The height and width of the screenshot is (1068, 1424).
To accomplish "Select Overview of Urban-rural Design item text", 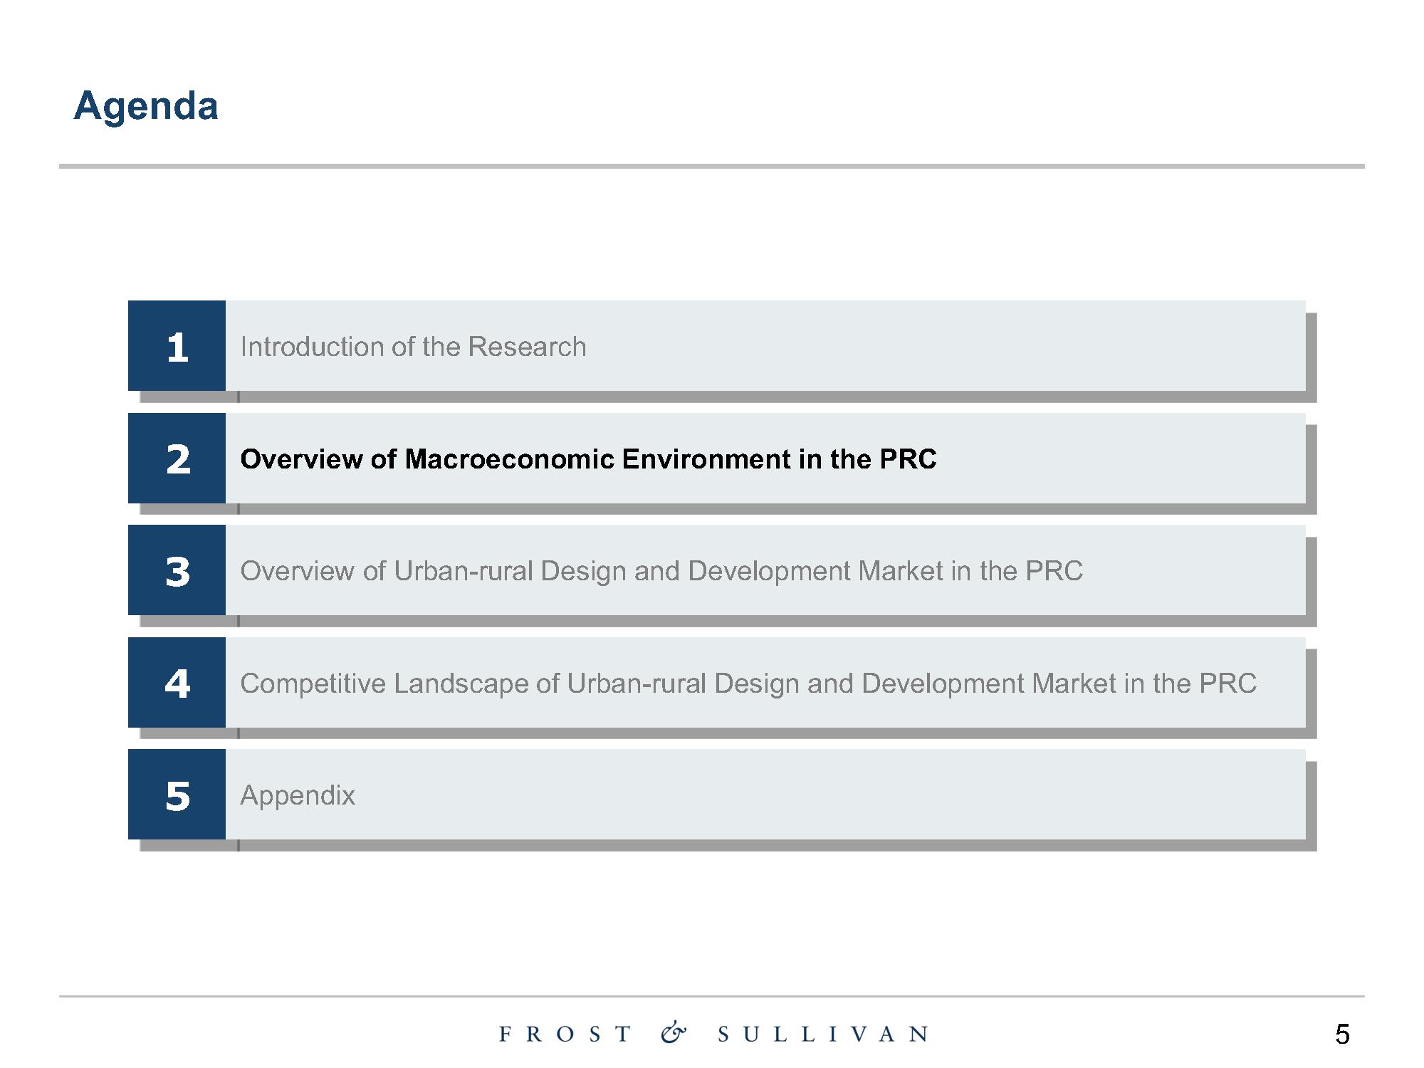I will pyautogui.click(x=661, y=571).
